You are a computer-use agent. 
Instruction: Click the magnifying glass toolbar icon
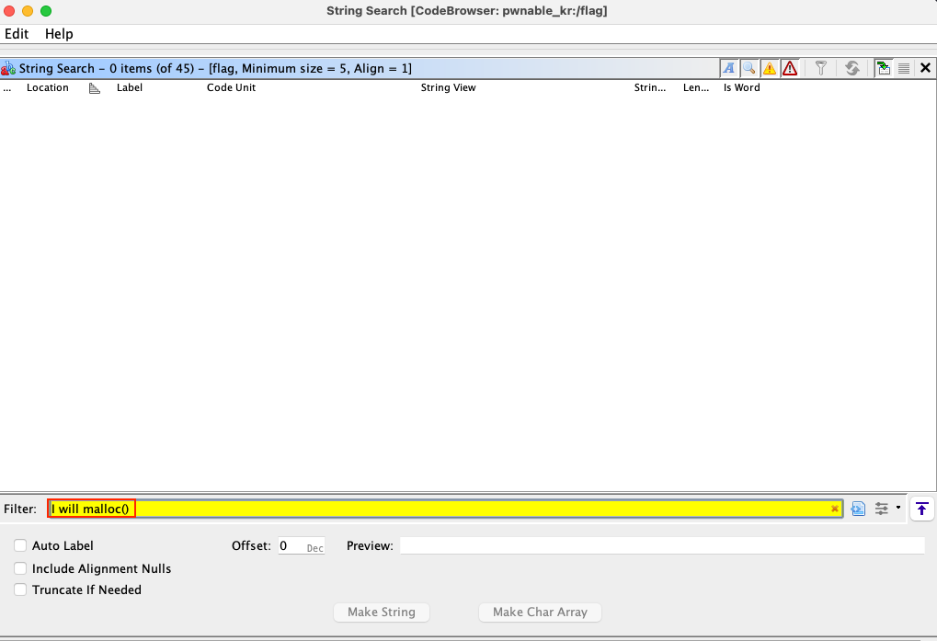point(749,68)
